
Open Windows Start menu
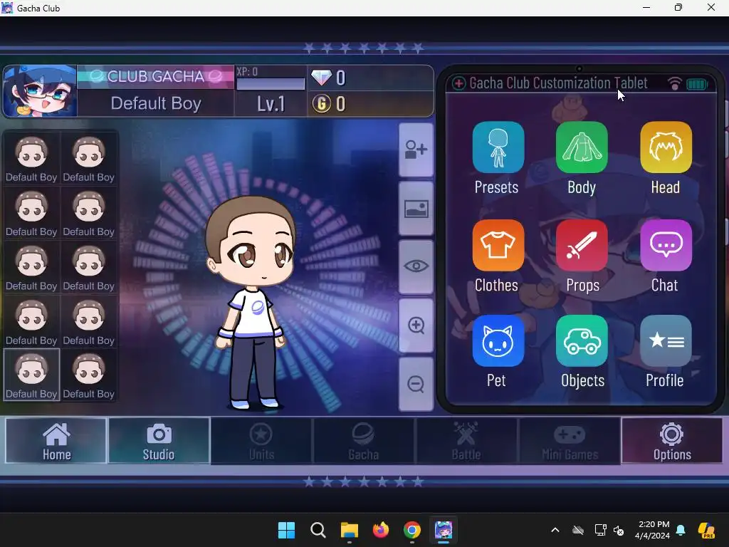click(286, 530)
